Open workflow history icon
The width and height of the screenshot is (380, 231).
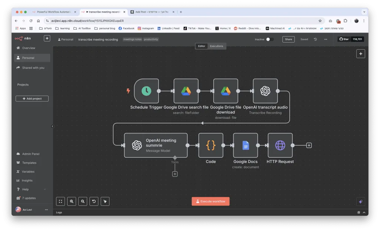point(315,39)
